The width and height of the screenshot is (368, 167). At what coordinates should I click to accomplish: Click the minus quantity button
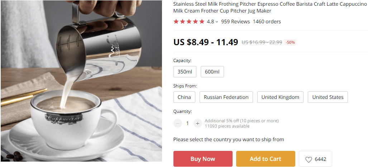pos(178,123)
